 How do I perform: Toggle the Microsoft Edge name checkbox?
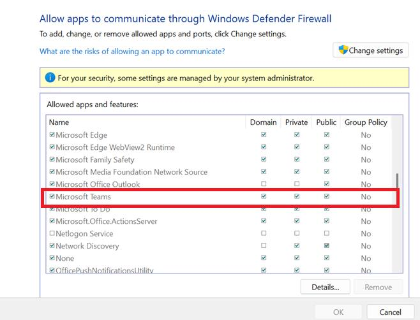[52, 135]
